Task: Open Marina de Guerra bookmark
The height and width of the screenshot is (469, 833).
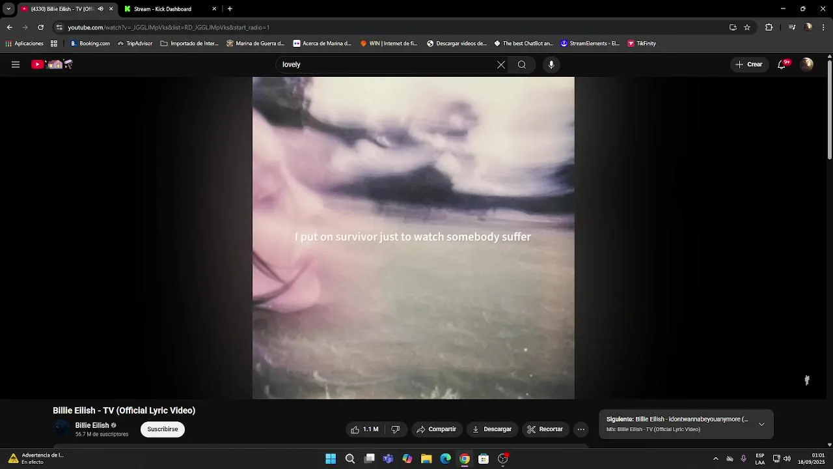Action: 255,44
